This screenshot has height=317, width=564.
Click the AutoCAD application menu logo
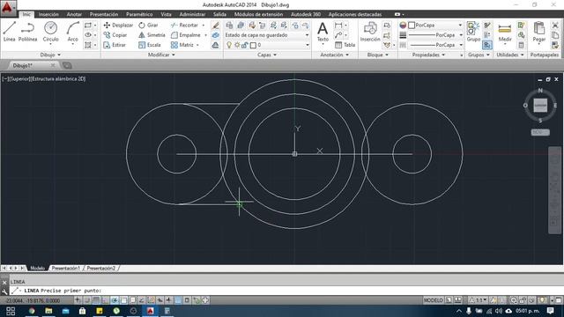(x=8, y=8)
